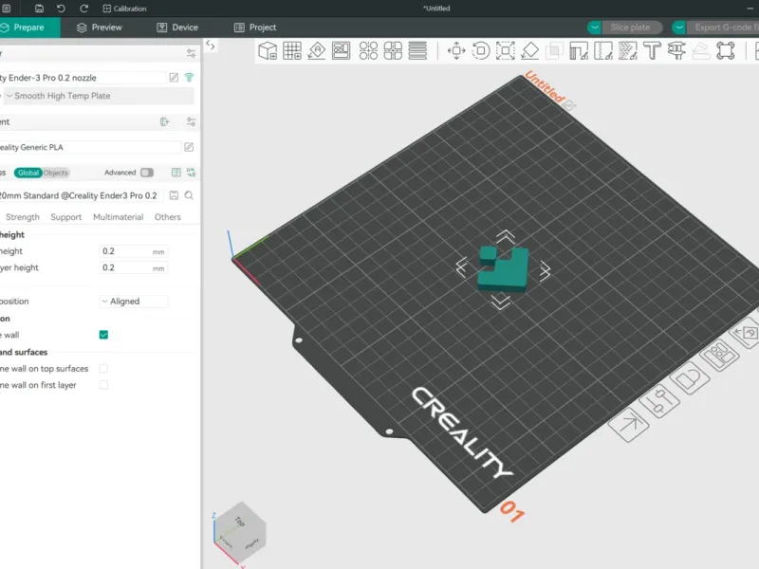Select the Measure caliper tool

[x=676, y=50]
